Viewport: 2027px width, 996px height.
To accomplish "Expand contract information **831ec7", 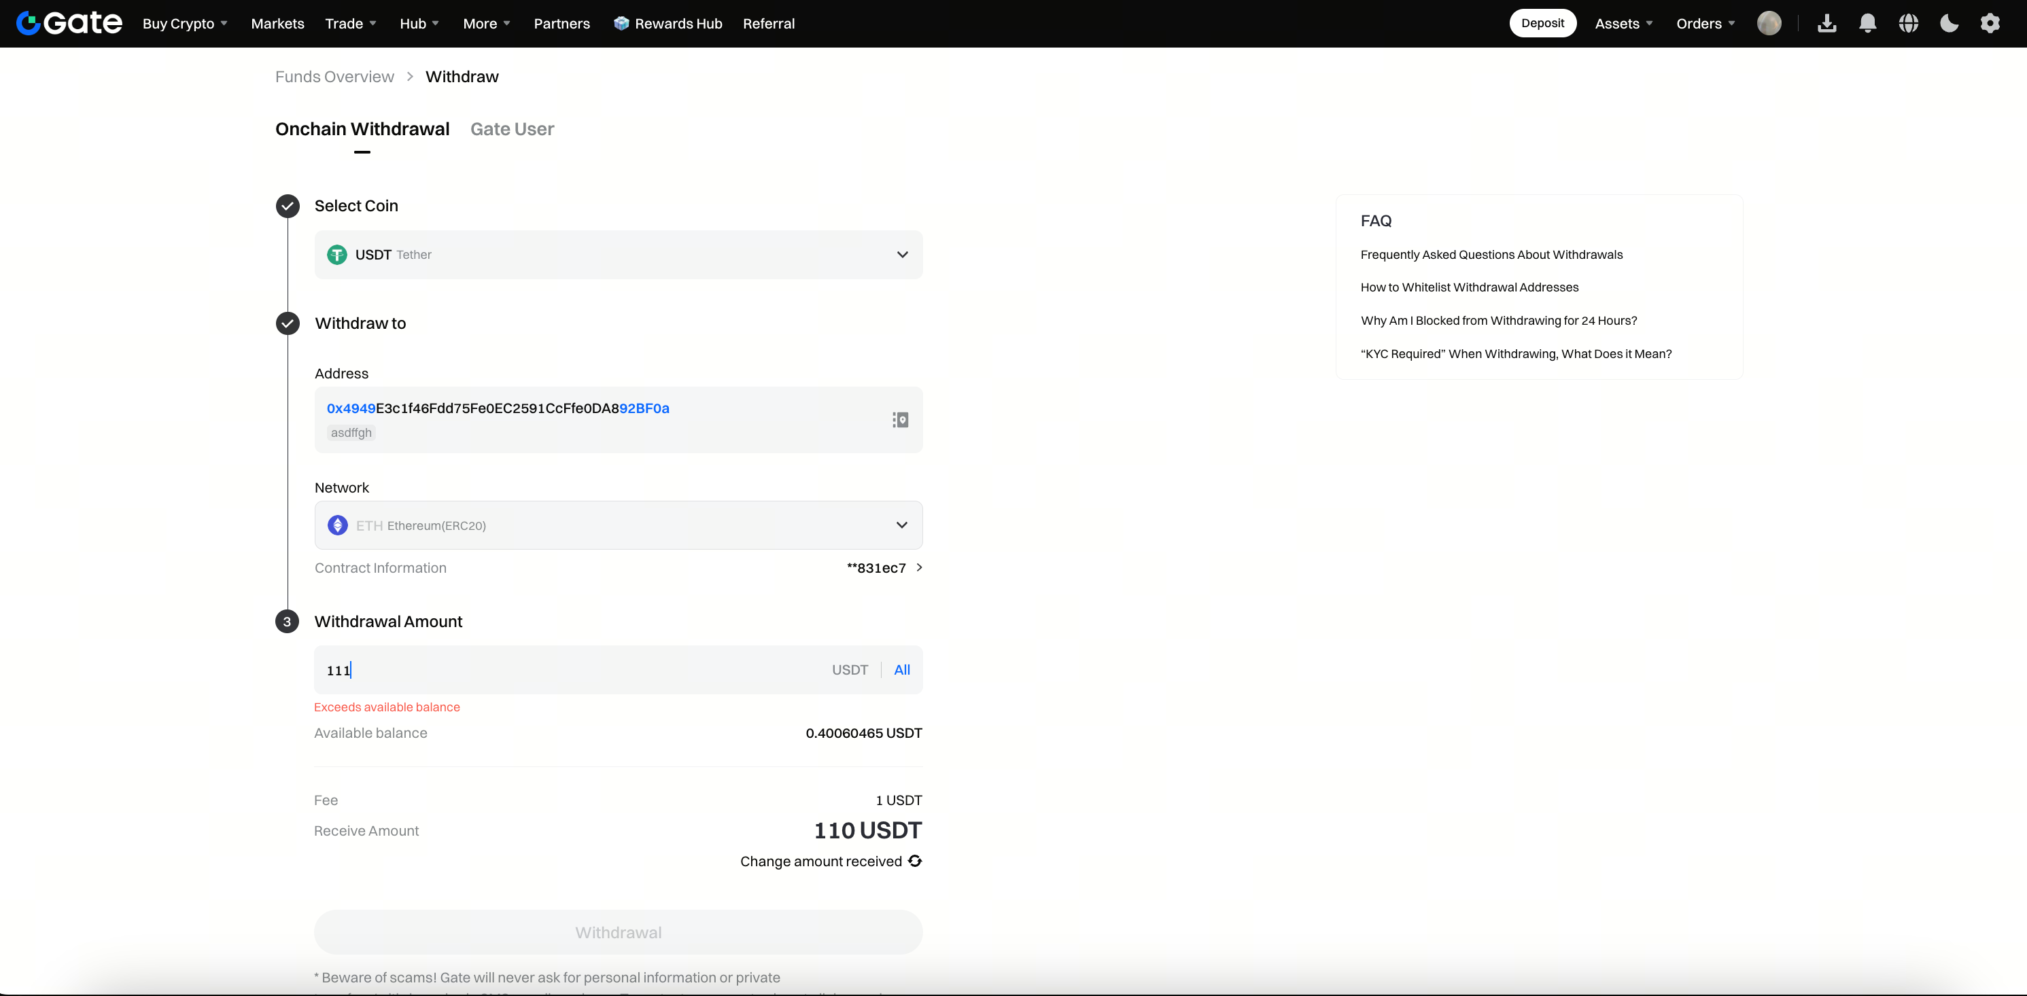I will pos(884,567).
